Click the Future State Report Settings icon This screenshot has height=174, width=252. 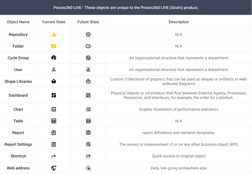click(x=88, y=144)
